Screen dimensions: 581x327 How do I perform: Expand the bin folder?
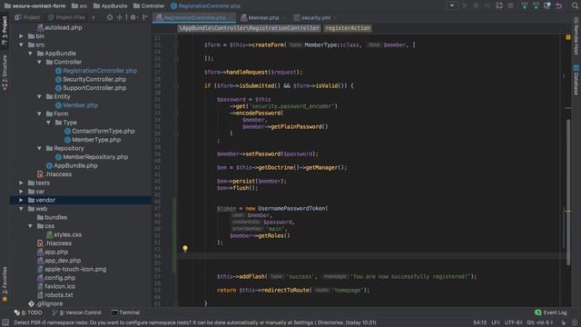(21, 36)
